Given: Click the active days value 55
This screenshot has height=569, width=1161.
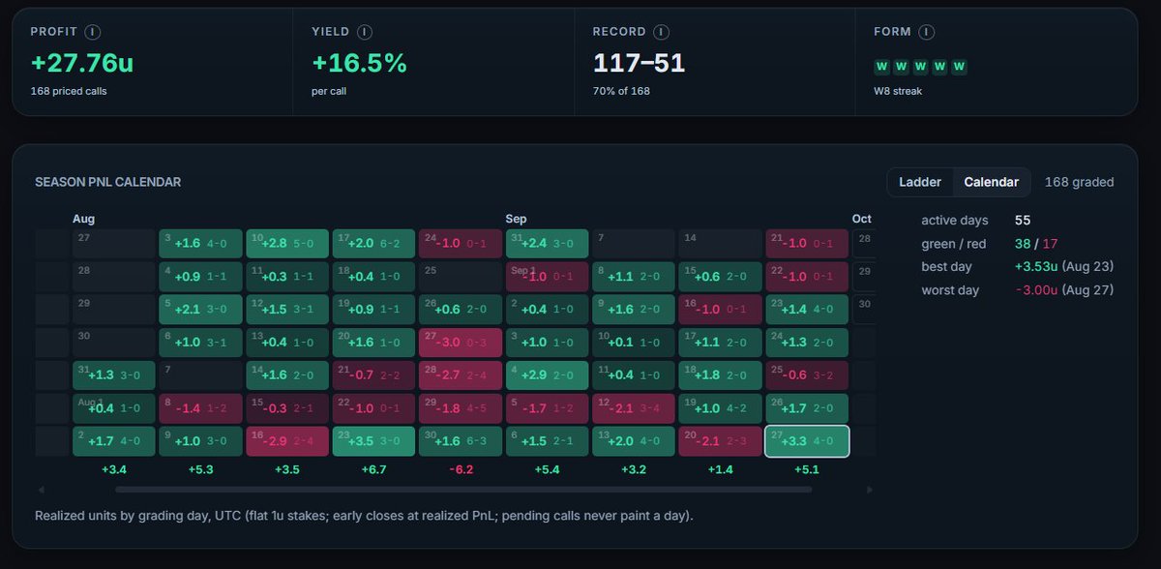Looking at the screenshot, I should pyautogui.click(x=1024, y=221).
